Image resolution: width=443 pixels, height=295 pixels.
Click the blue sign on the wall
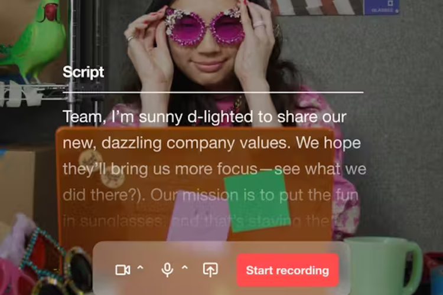pos(381,7)
